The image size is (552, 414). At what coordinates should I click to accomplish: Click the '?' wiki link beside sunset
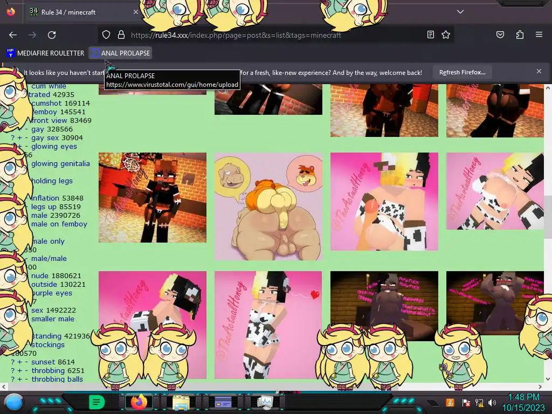13,362
